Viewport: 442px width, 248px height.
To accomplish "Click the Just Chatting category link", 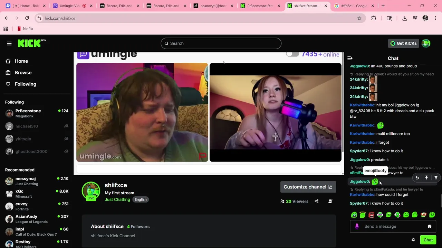I will coord(117,199).
